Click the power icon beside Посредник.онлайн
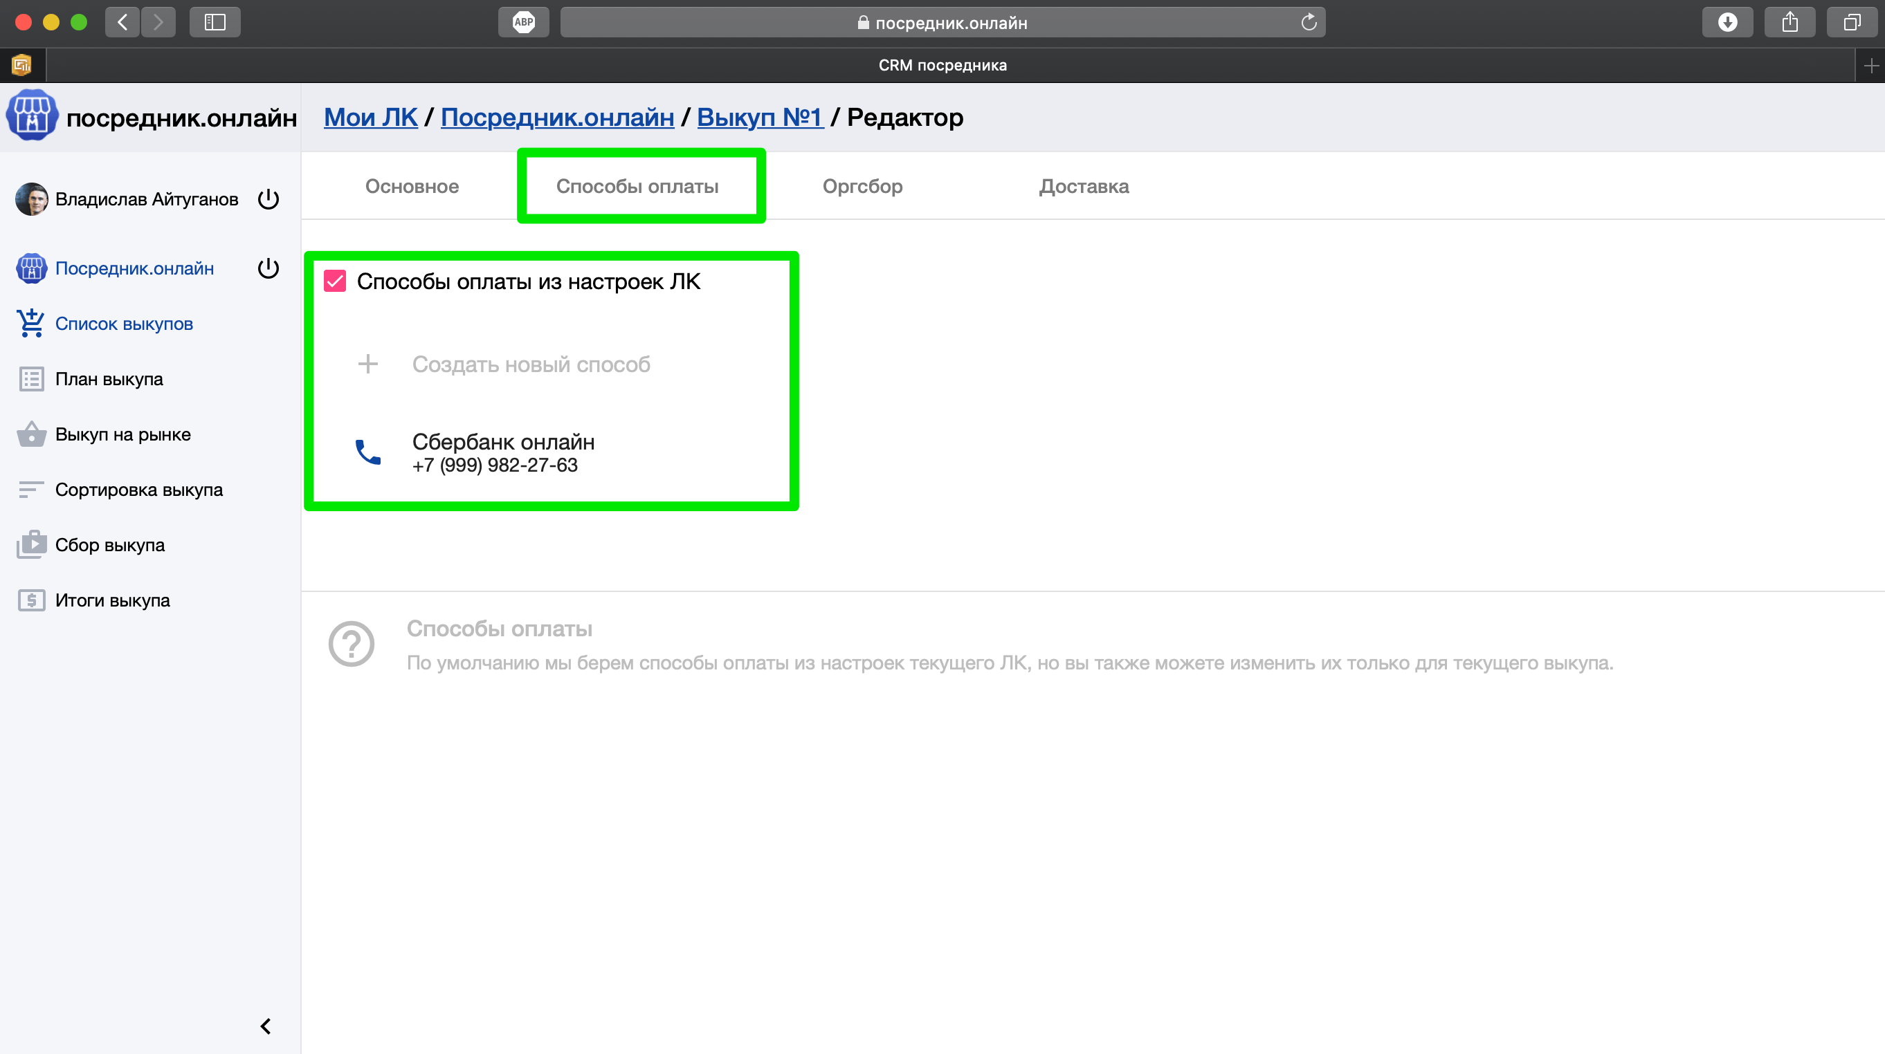The height and width of the screenshot is (1054, 1885). (x=268, y=268)
